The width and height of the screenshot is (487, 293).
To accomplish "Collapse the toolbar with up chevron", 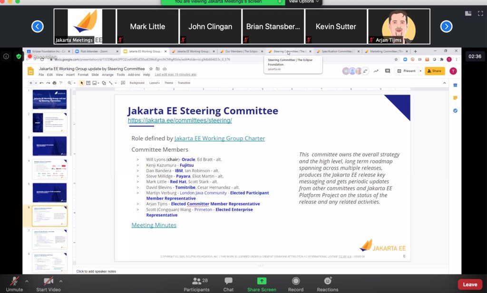I will 445,83.
